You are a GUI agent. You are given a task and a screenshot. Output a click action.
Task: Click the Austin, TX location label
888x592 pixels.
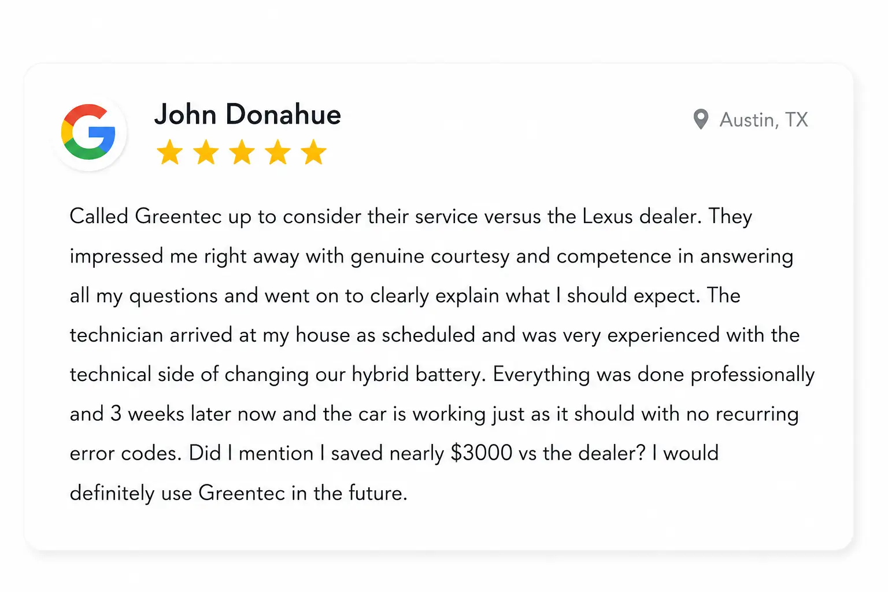(x=764, y=120)
